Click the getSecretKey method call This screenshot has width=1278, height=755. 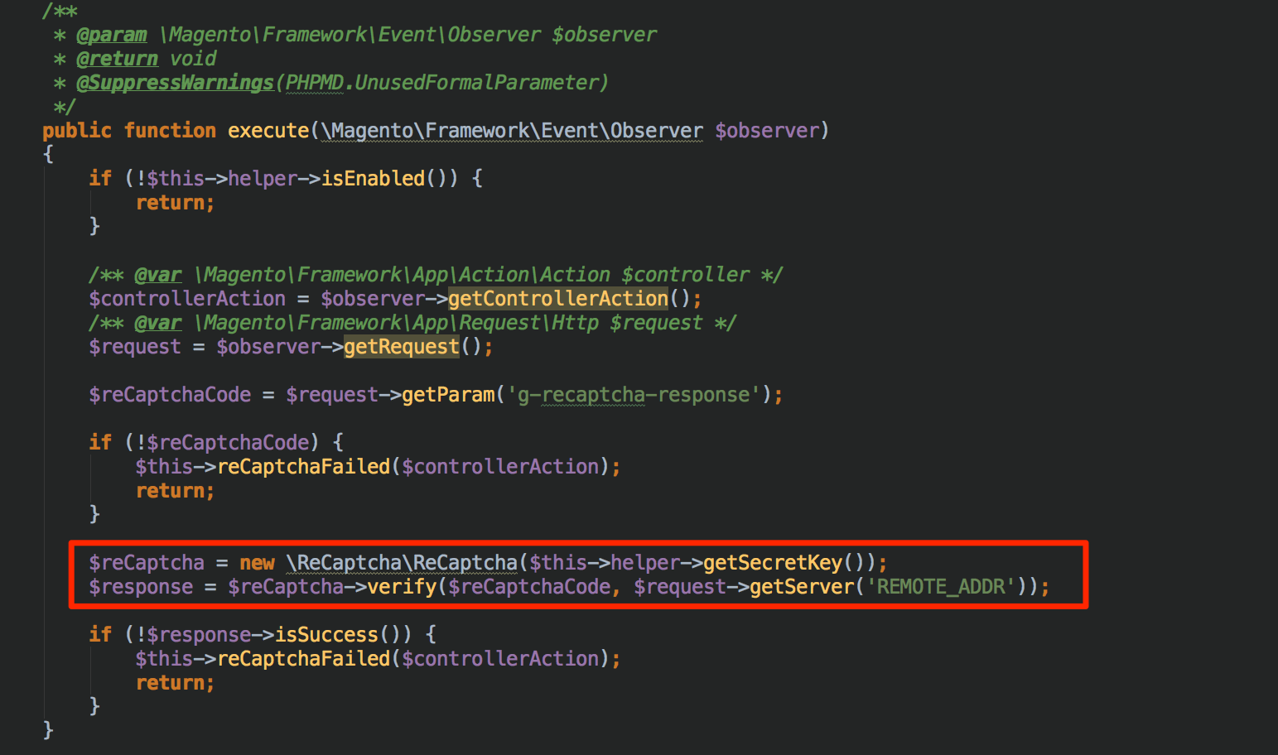pyautogui.click(x=772, y=563)
